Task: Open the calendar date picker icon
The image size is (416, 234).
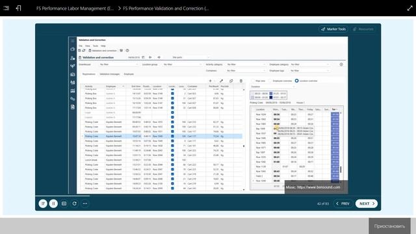Action: point(143,57)
